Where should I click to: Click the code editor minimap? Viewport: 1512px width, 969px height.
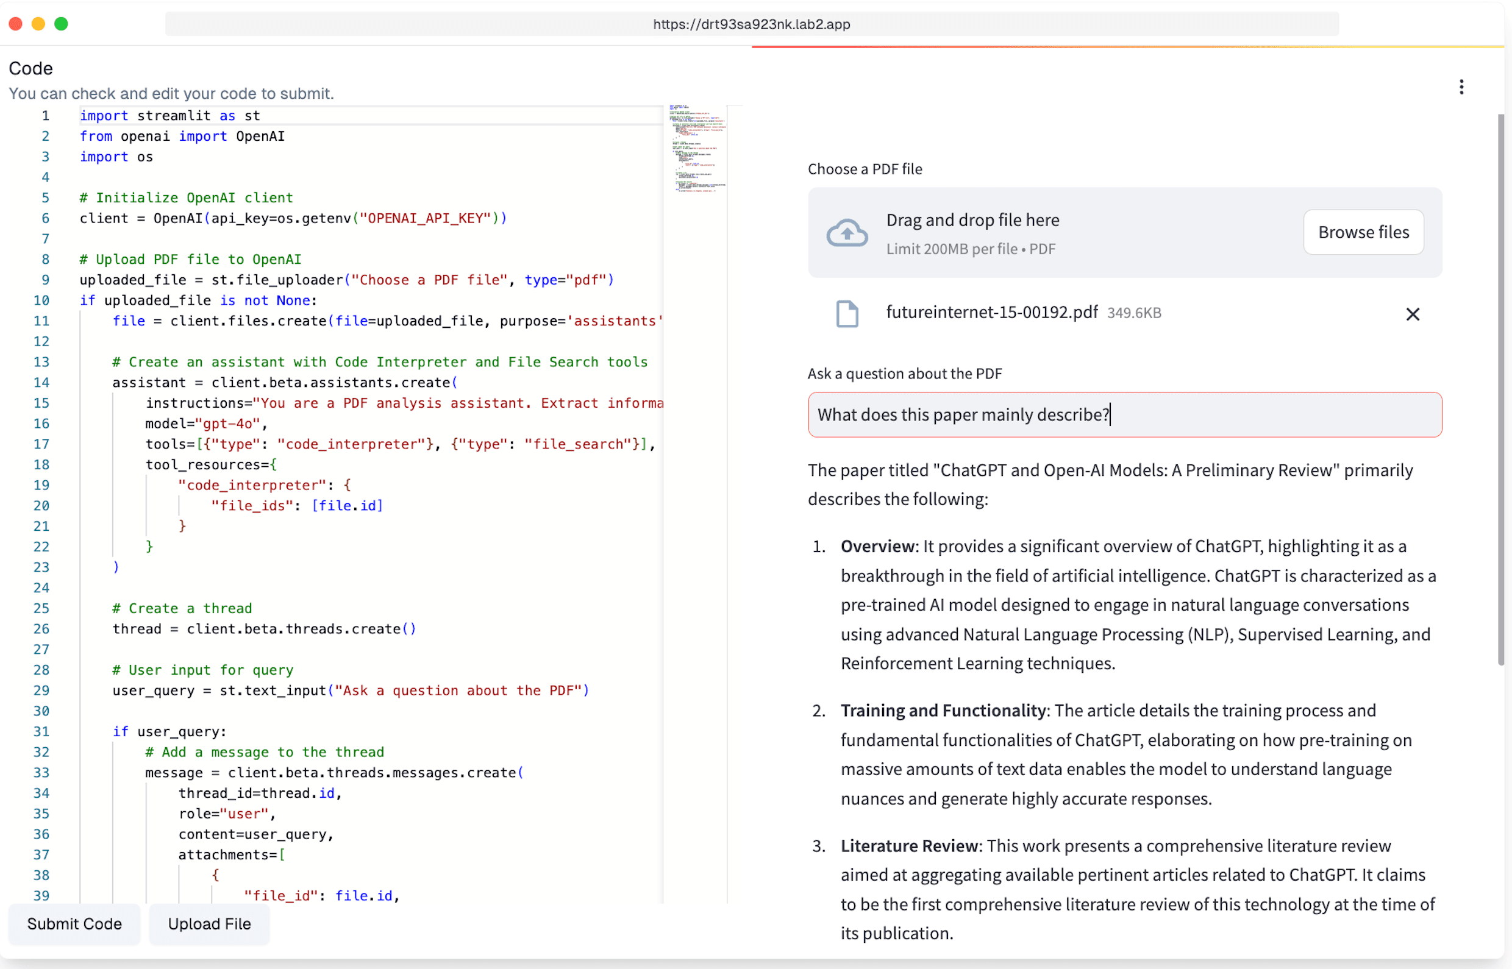697,149
